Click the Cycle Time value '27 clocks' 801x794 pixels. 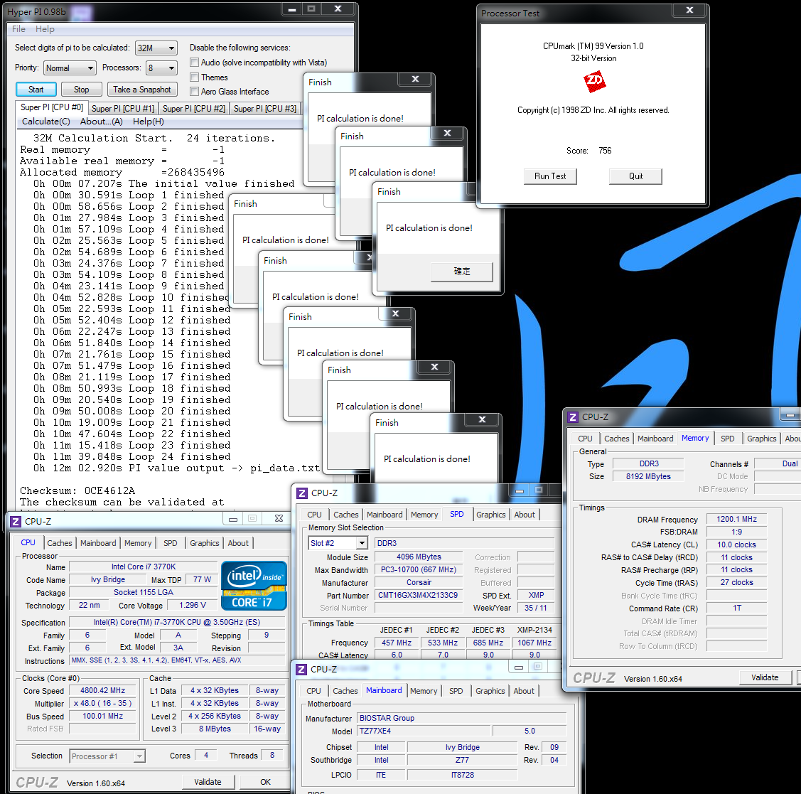click(736, 582)
